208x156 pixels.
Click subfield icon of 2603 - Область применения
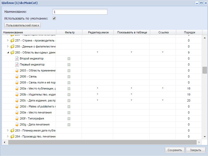coord(17,70)
